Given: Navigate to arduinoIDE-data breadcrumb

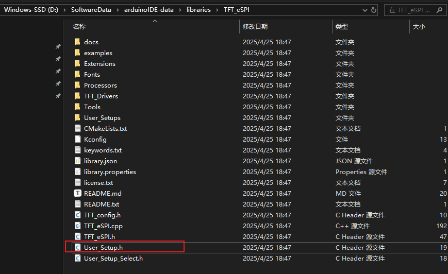Looking at the screenshot, I should (147, 10).
